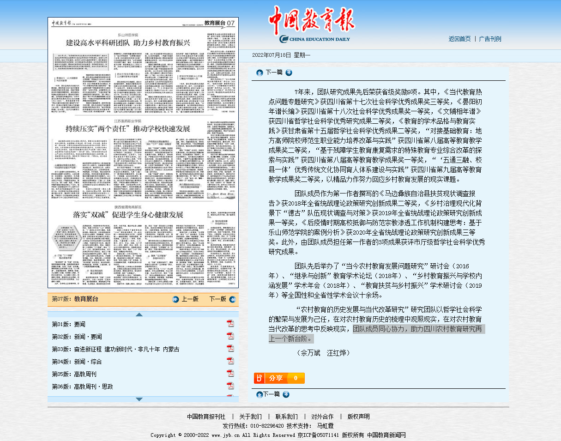
Task: Click the right arrow icon beside 下一版
Action: tap(232, 299)
